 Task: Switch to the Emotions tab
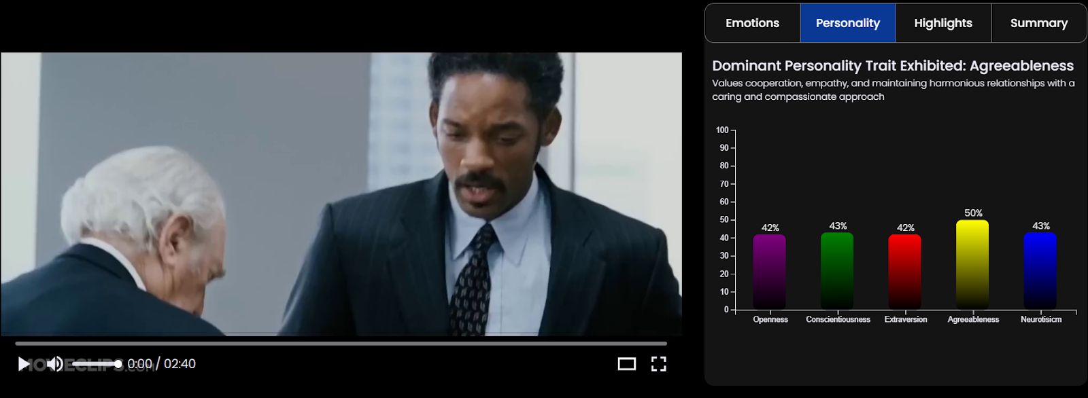click(753, 23)
